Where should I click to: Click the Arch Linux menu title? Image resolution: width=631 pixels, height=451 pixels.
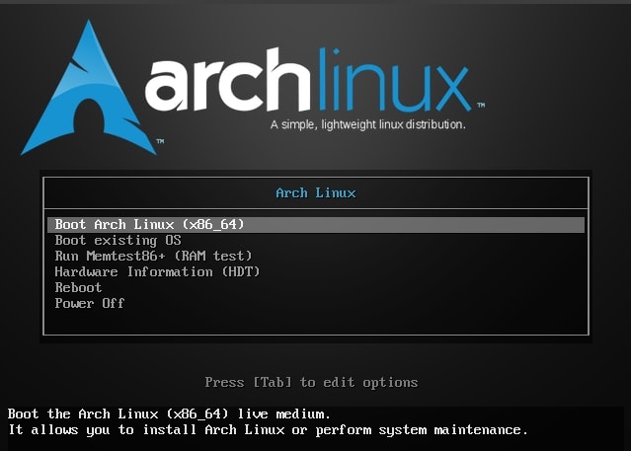pos(316,192)
